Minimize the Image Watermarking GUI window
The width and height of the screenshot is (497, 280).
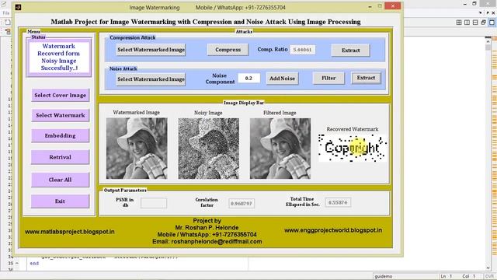tap(370, 6)
